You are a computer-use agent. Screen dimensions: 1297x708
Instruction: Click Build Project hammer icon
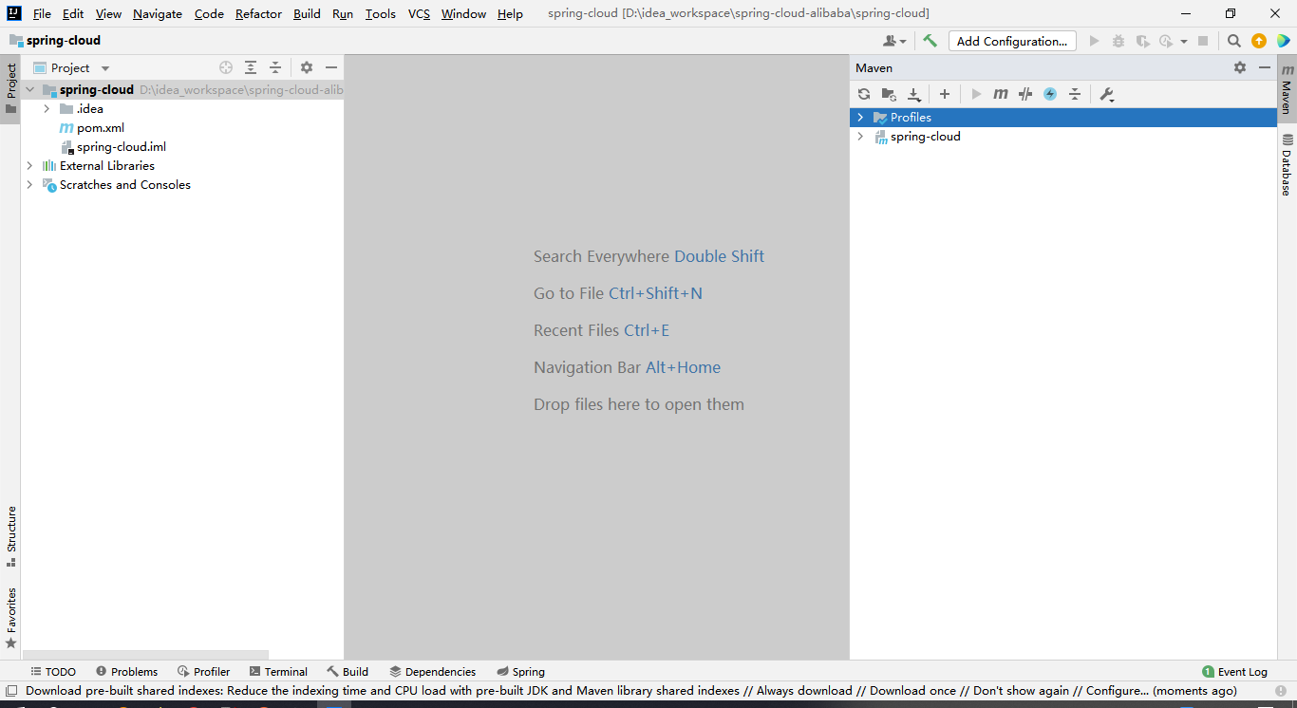click(930, 41)
